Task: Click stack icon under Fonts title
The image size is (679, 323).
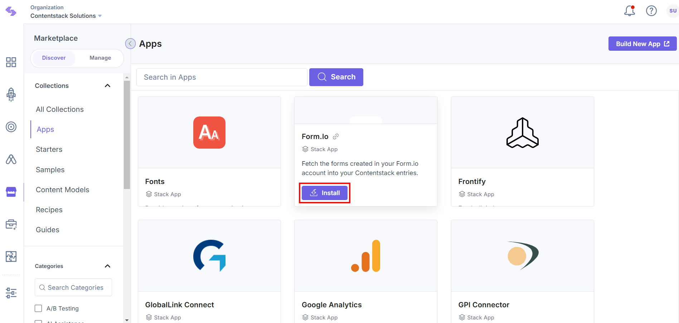Action: coord(149,194)
